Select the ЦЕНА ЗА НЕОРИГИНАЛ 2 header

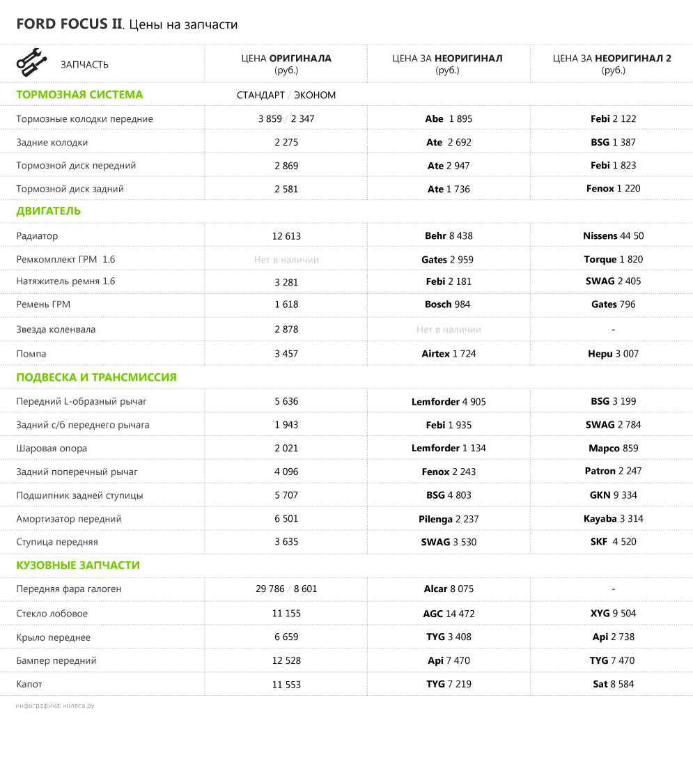[x=612, y=64]
